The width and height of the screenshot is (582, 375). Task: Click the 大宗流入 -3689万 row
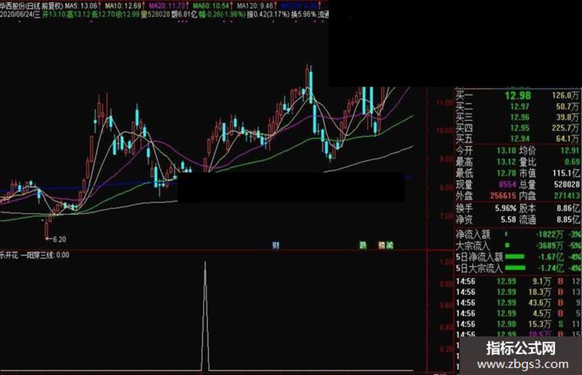pyautogui.click(x=518, y=246)
